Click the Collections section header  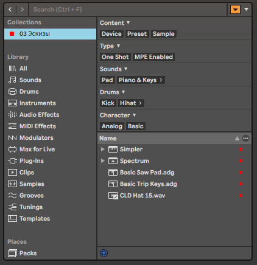pyautogui.click(x=24, y=22)
